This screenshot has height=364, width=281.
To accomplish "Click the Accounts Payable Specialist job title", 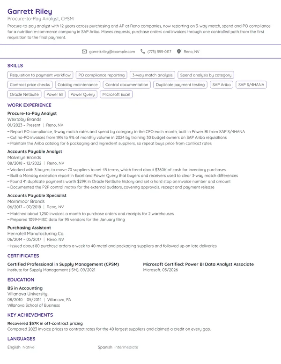I will click(37, 196).
